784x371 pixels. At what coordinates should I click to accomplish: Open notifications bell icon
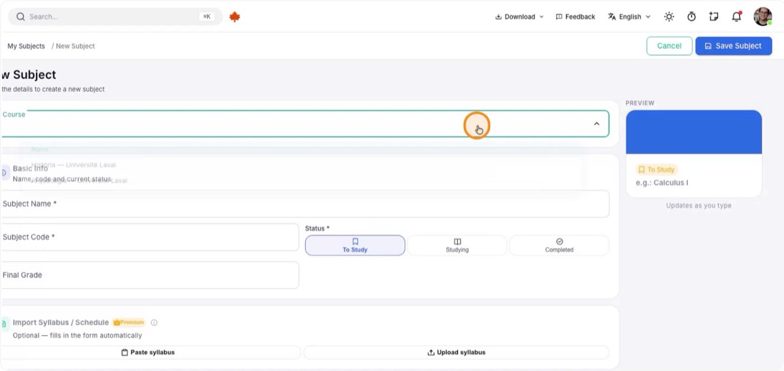tap(736, 17)
